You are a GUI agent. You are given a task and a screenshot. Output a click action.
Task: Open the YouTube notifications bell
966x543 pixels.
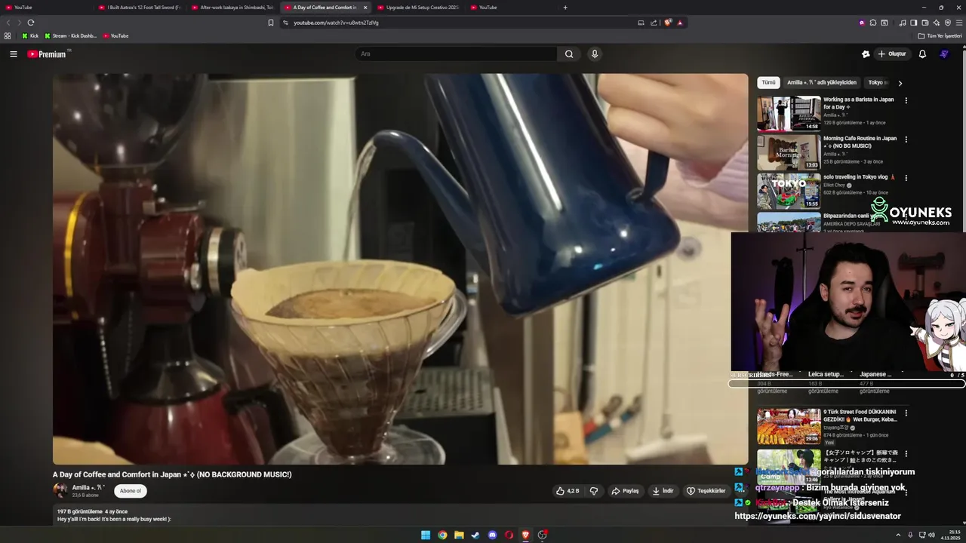coord(922,54)
